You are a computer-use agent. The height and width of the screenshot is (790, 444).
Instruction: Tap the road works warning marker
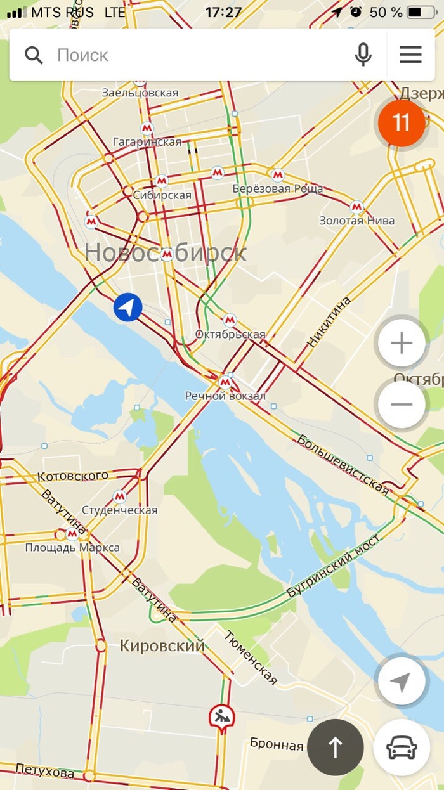pyautogui.click(x=222, y=718)
